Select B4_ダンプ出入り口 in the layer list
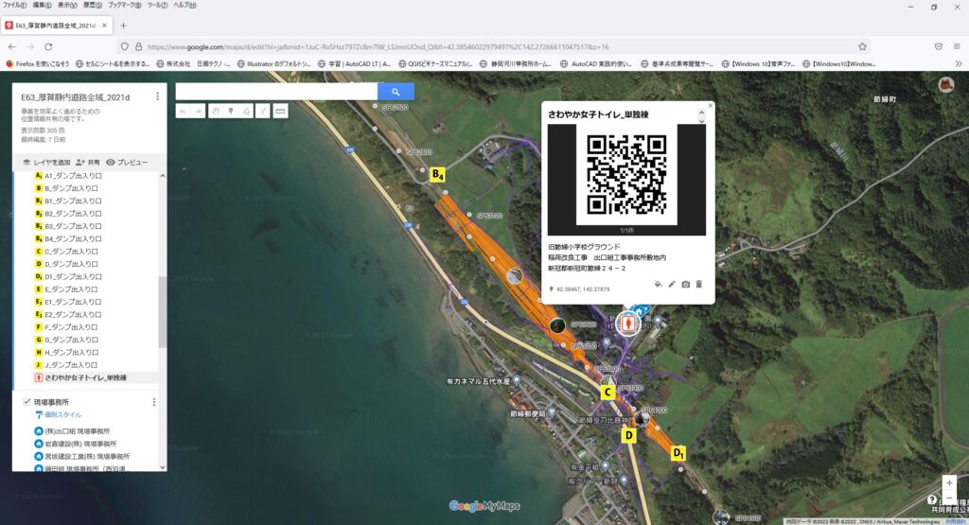The image size is (969, 525). [71, 239]
